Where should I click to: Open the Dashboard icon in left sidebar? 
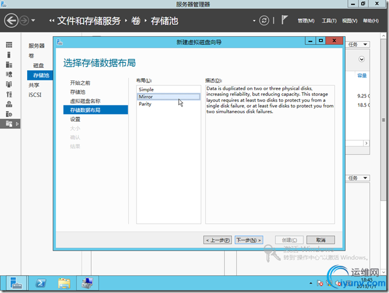tap(9, 45)
